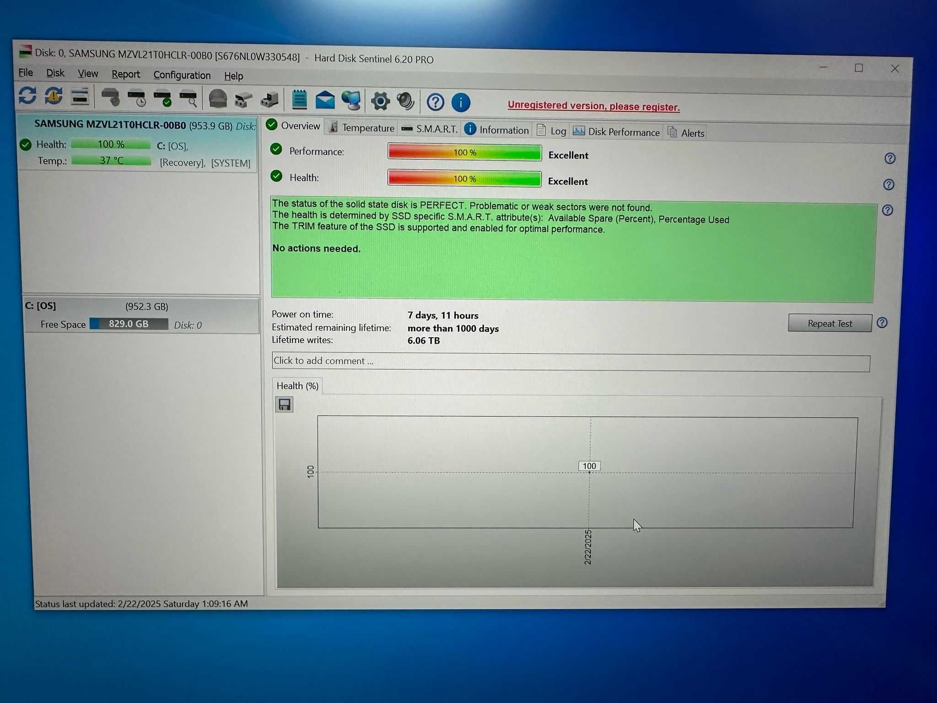Click the 'more than 1000 days' lifetime value
The height and width of the screenshot is (703, 937).
click(x=453, y=329)
